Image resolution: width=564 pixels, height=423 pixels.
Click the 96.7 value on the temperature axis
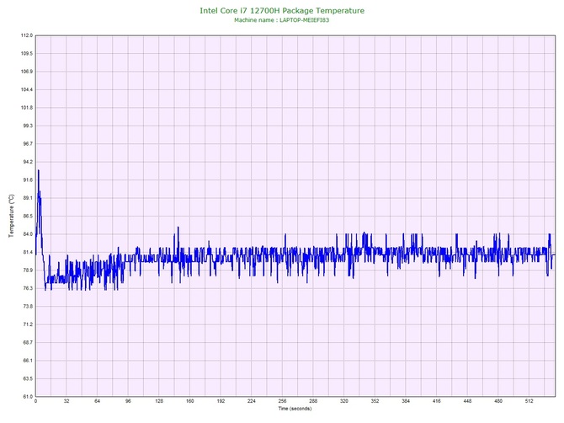coord(27,143)
